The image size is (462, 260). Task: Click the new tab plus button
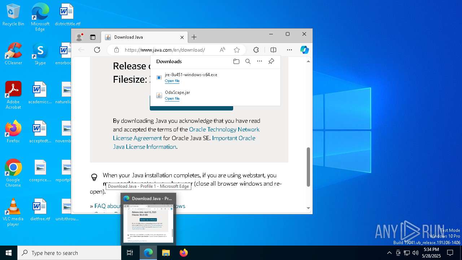(194, 37)
